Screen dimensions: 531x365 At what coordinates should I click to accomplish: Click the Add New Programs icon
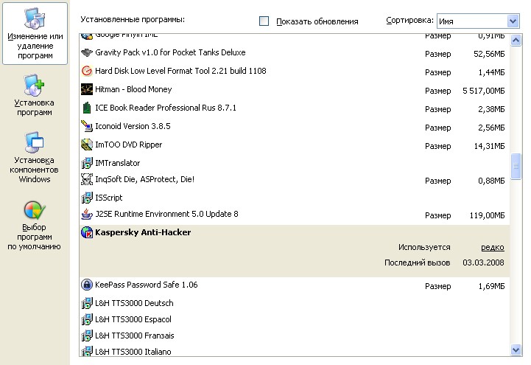[34, 85]
